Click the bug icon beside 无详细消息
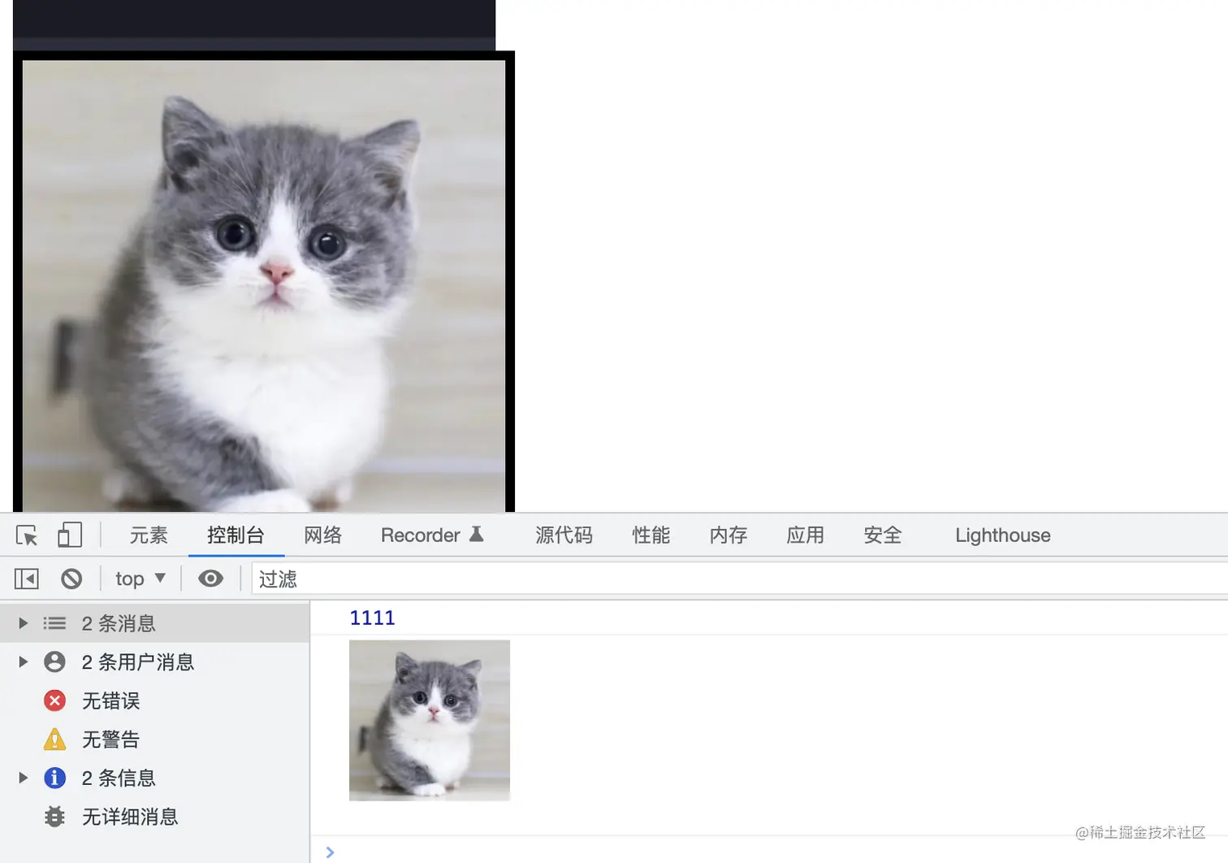 pos(54,817)
